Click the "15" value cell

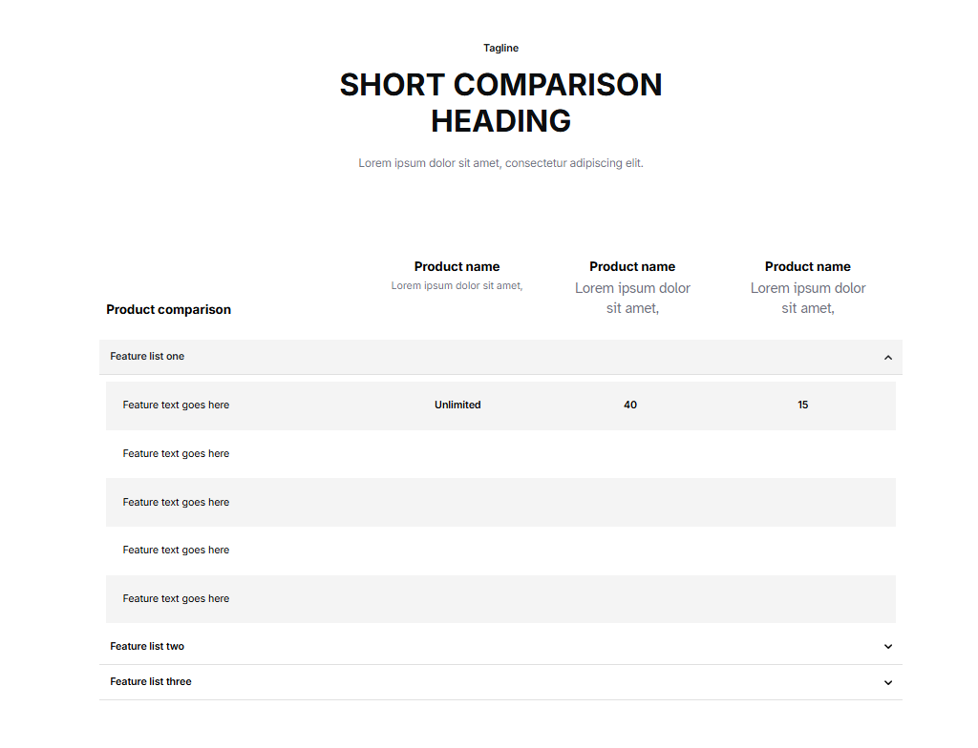point(803,405)
